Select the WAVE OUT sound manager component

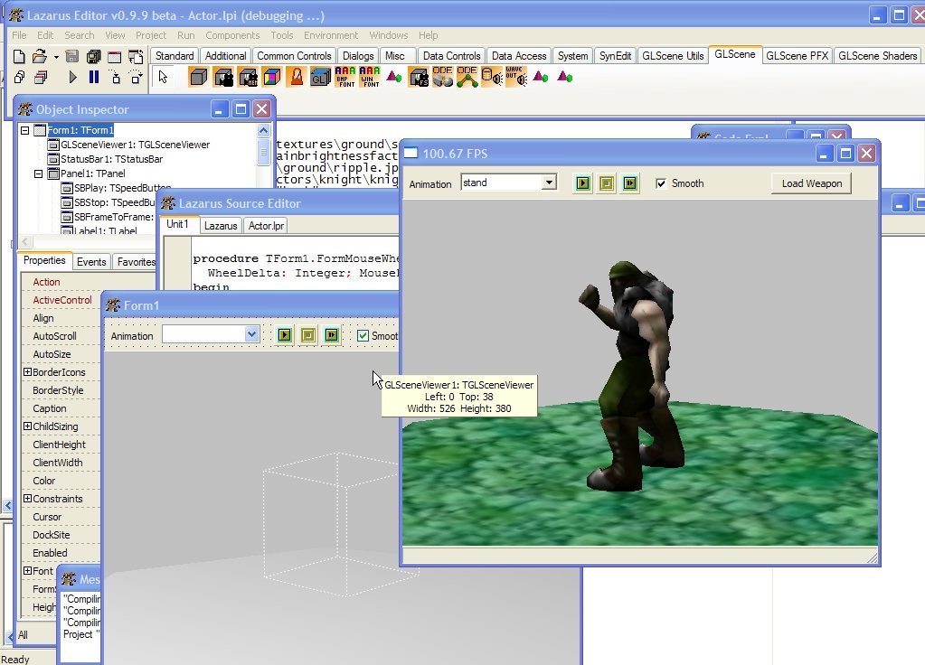516,77
